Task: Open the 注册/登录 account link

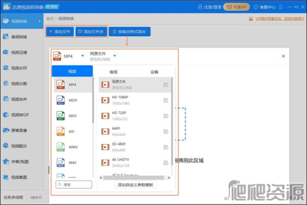Action: (x=210, y=7)
